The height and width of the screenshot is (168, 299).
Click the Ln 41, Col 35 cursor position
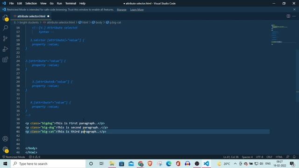pyautogui.click(x=231, y=157)
